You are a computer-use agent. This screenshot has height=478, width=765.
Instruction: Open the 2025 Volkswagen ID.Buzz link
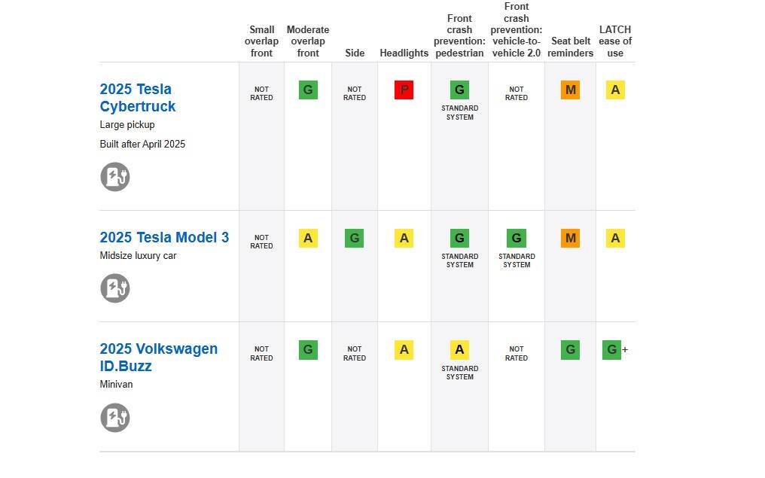[159, 358]
